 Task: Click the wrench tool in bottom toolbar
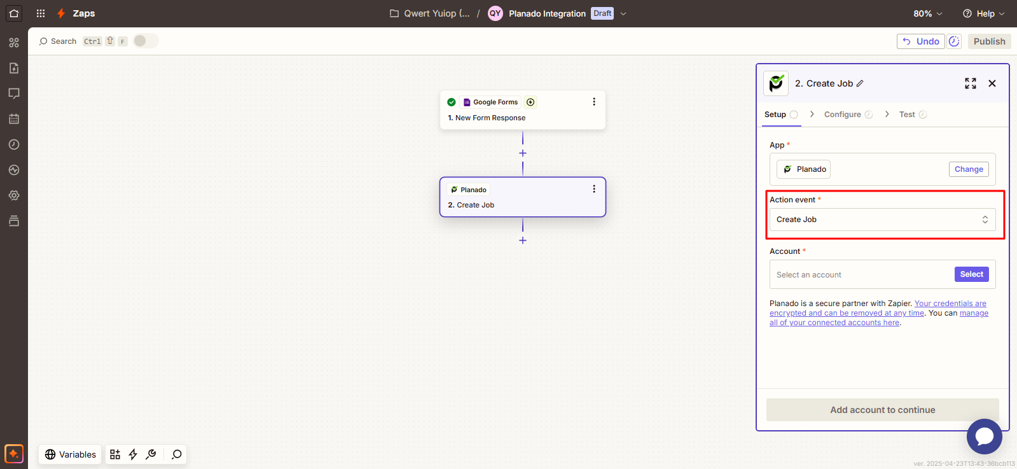pos(151,454)
